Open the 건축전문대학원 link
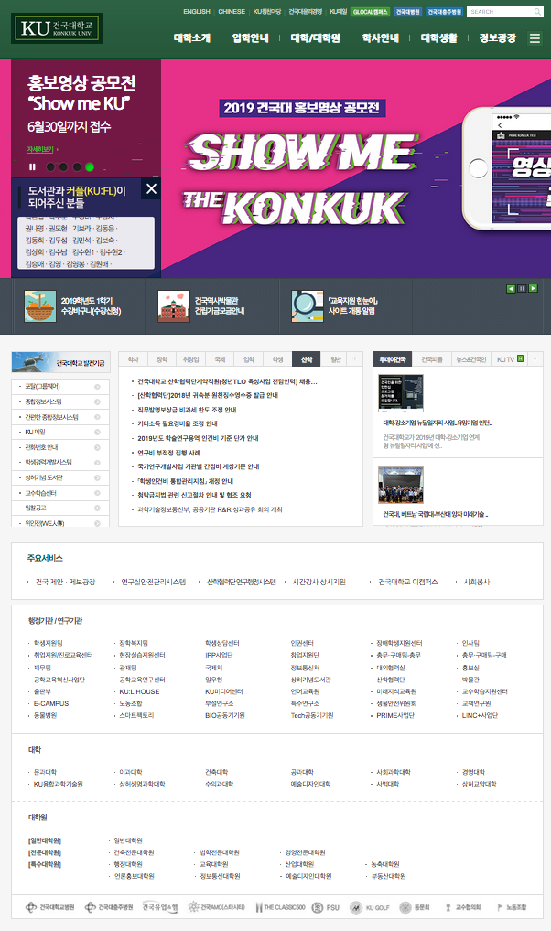 [134, 852]
